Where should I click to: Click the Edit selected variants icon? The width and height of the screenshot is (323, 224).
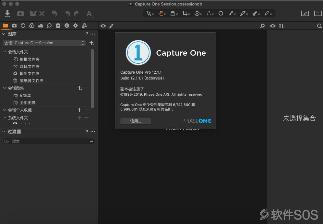305,14
